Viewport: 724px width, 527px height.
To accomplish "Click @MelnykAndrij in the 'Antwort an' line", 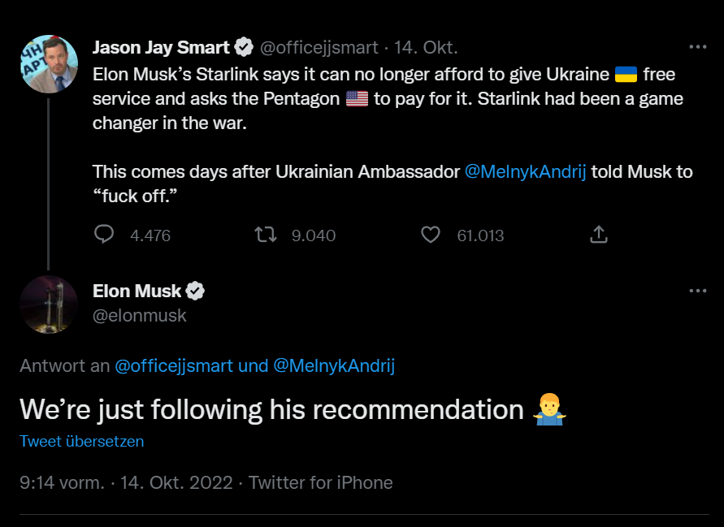I will (x=334, y=366).
